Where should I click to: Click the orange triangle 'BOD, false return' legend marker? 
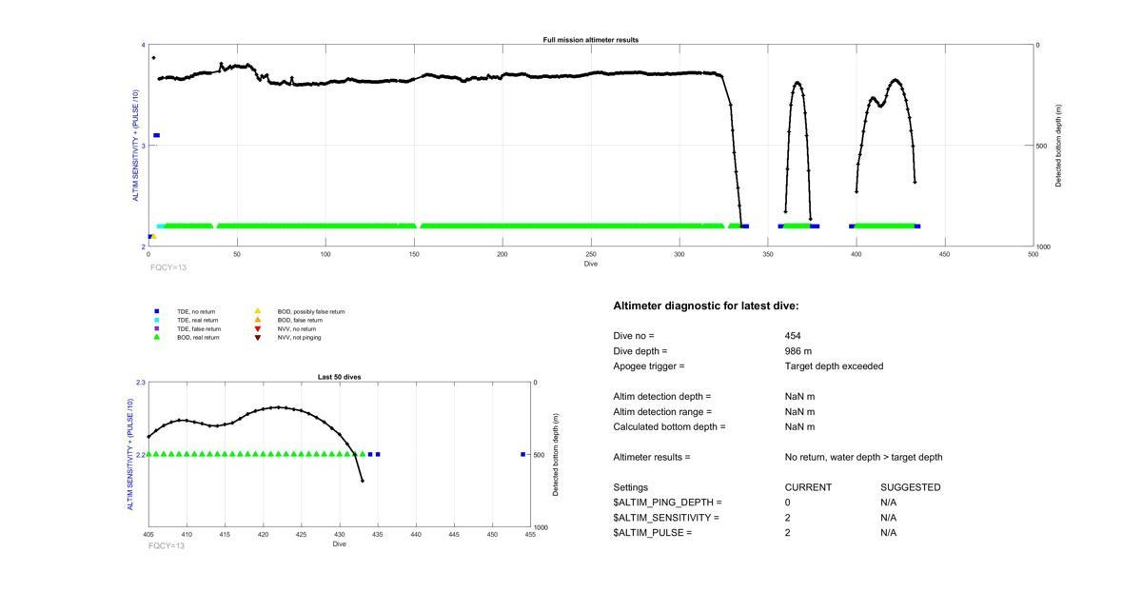point(257,320)
